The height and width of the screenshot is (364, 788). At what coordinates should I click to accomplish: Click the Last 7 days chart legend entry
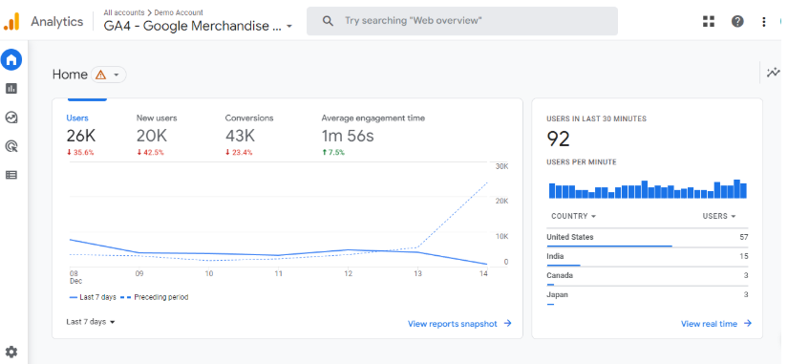click(93, 297)
